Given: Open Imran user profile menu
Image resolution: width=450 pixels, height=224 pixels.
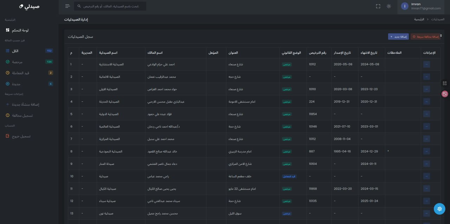Looking at the screenshot, I should [421, 6].
